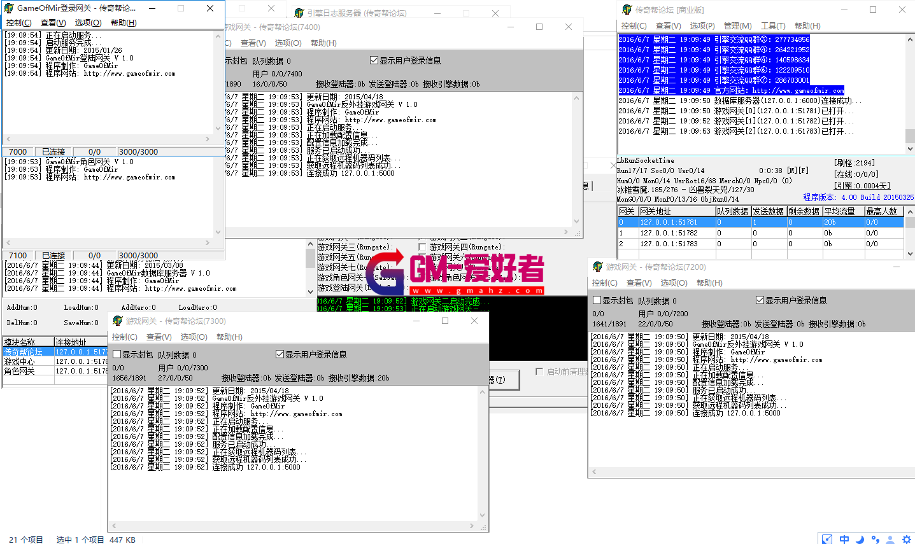Click the highlighted 官方网站 log line
Image resolution: width=915 pixels, height=544 pixels.
[732, 90]
